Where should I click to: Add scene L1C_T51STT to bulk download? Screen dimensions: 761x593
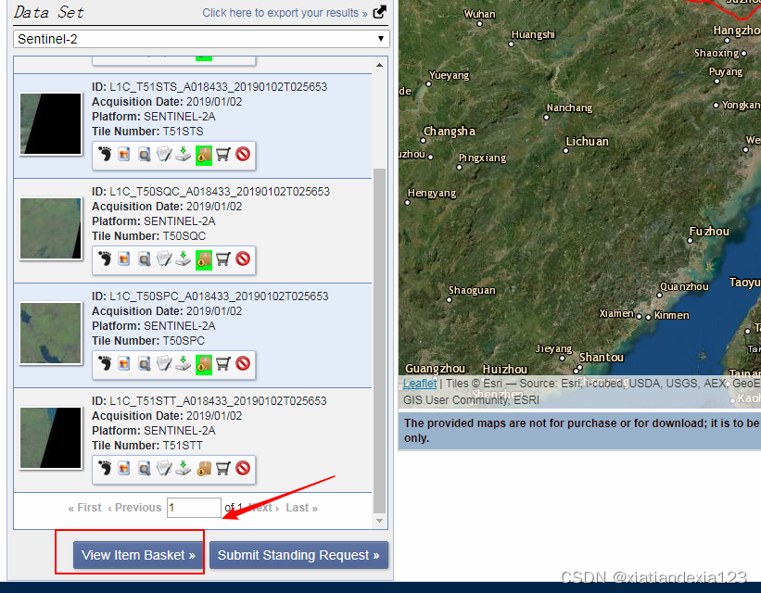204,469
